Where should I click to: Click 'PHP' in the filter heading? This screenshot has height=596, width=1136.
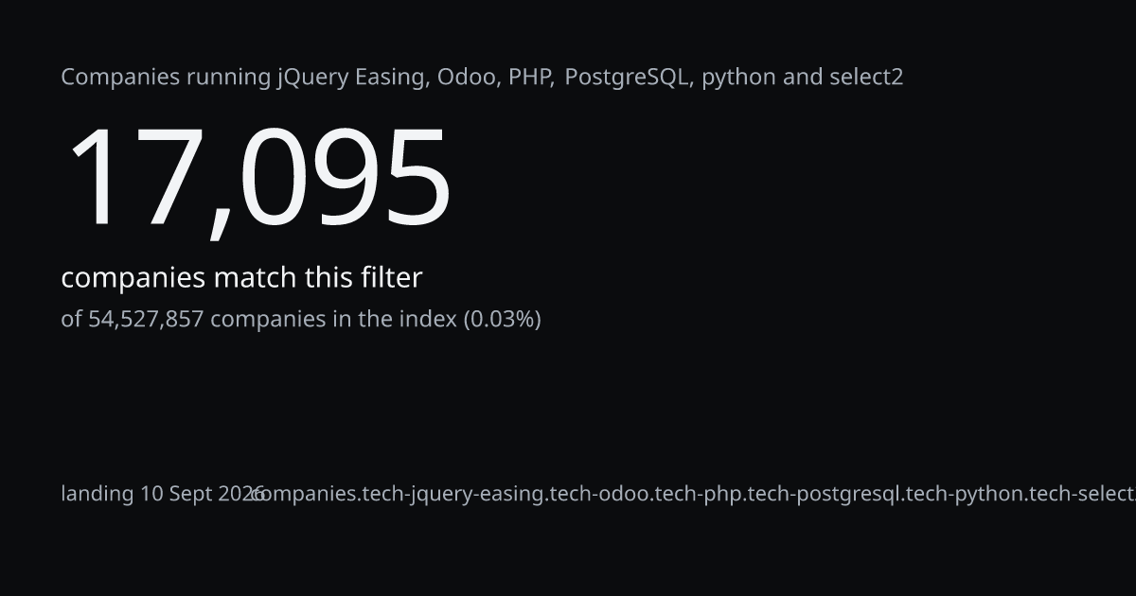click(x=529, y=78)
